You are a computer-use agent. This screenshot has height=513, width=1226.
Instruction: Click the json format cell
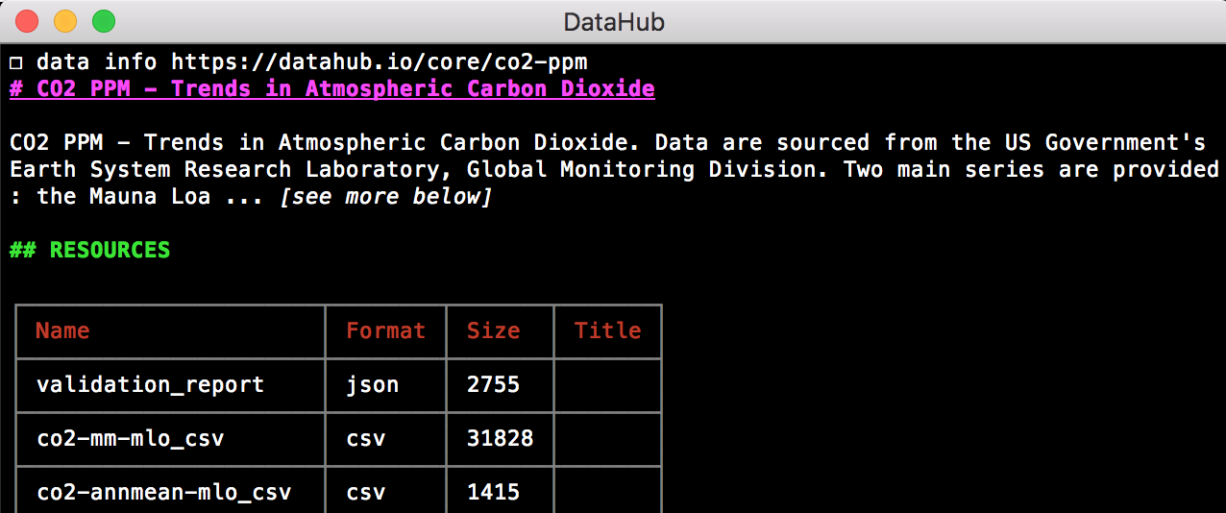pyautogui.click(x=373, y=385)
